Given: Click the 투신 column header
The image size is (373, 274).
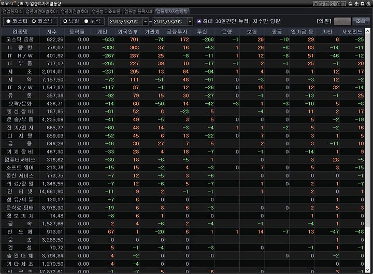Looking at the screenshot, I should pos(202,32).
